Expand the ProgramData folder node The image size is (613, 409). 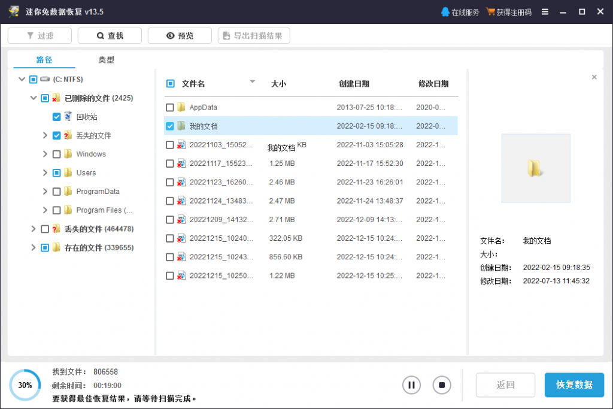coord(45,191)
